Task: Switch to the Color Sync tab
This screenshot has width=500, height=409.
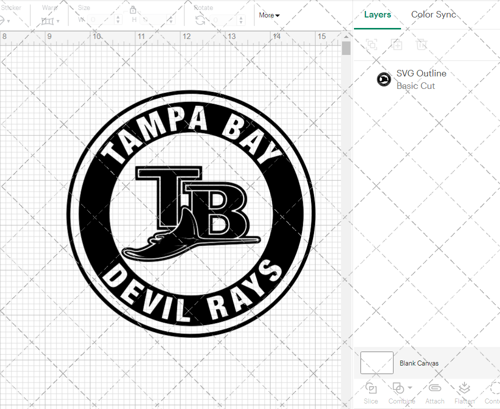Action: [433, 14]
